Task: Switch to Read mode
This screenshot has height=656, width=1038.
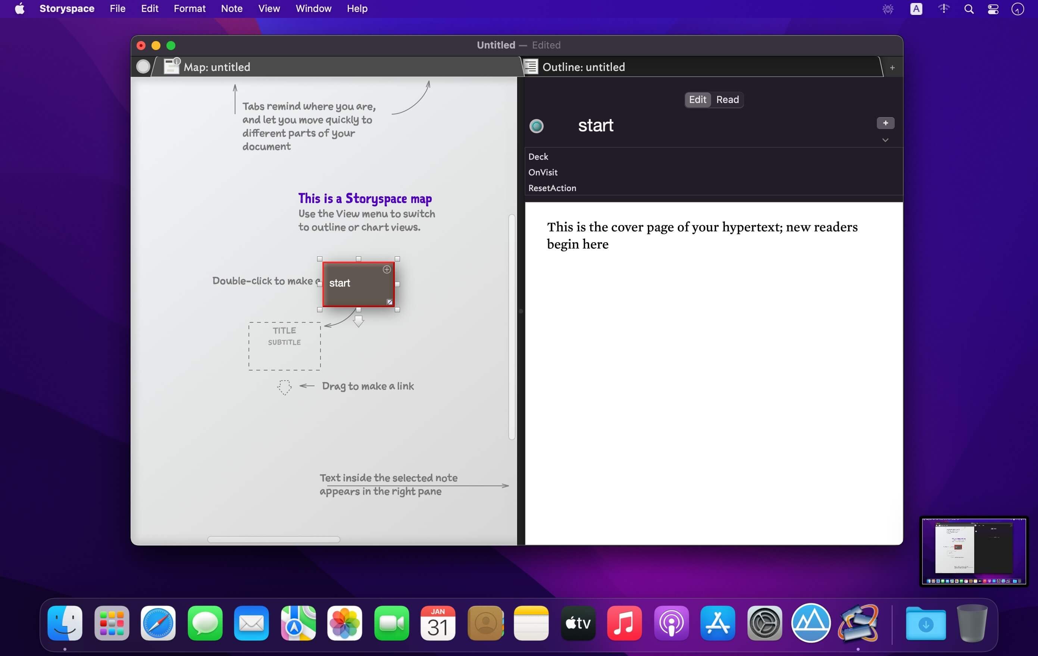Action: [x=727, y=100]
